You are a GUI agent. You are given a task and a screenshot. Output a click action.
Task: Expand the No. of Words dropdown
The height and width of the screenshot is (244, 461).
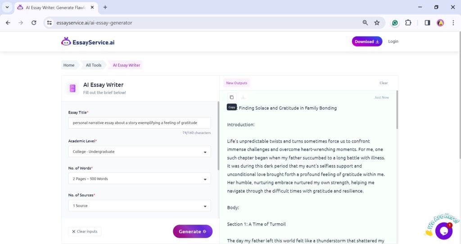[x=140, y=179]
